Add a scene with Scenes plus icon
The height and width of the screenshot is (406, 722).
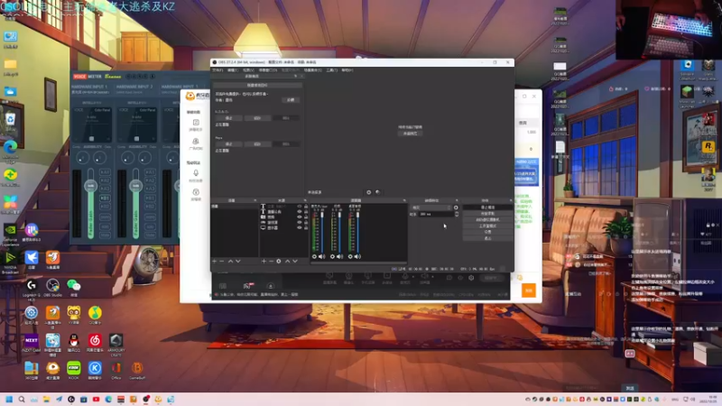point(215,261)
